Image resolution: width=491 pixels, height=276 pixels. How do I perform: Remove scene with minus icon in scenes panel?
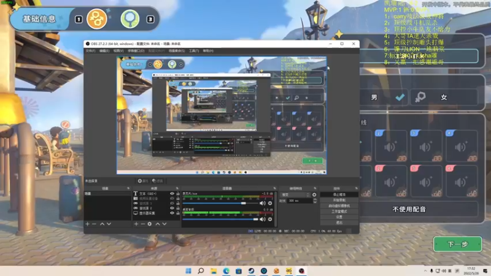tap(94, 224)
